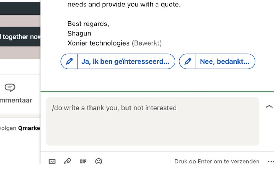This screenshot has width=274, height=171.
Task: Open the three-dot send options menu
Action: pos(271,161)
